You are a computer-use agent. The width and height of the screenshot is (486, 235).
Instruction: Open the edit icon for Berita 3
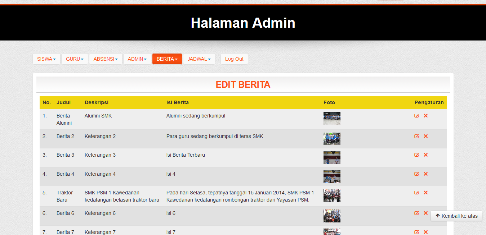coord(416,155)
